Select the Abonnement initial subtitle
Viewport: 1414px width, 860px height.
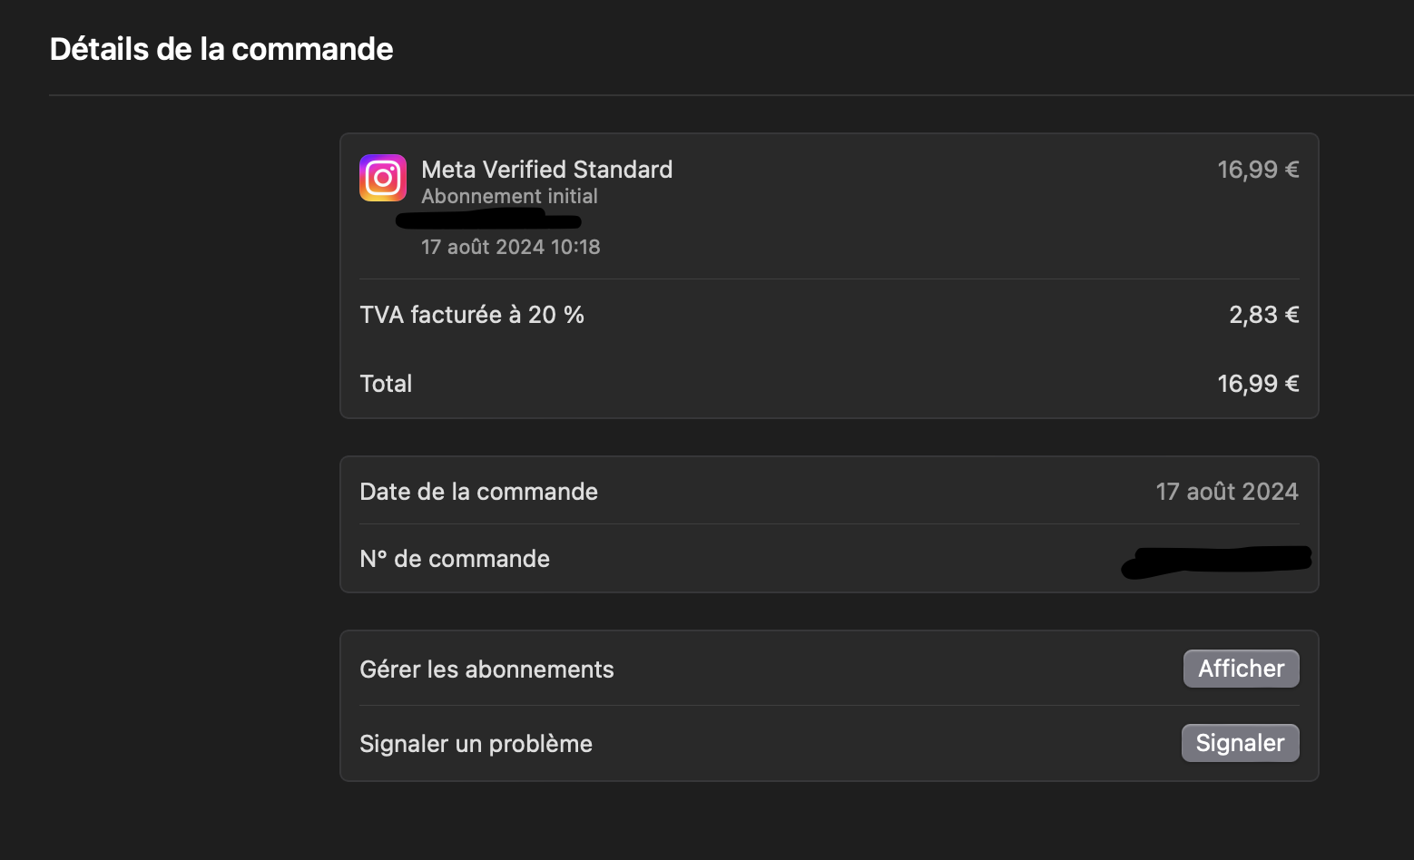pyautogui.click(x=509, y=196)
